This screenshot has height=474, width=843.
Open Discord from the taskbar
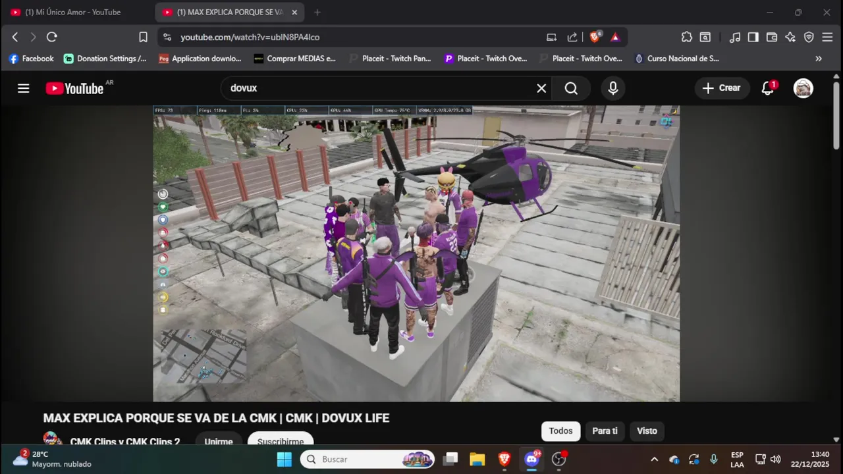pyautogui.click(x=531, y=459)
